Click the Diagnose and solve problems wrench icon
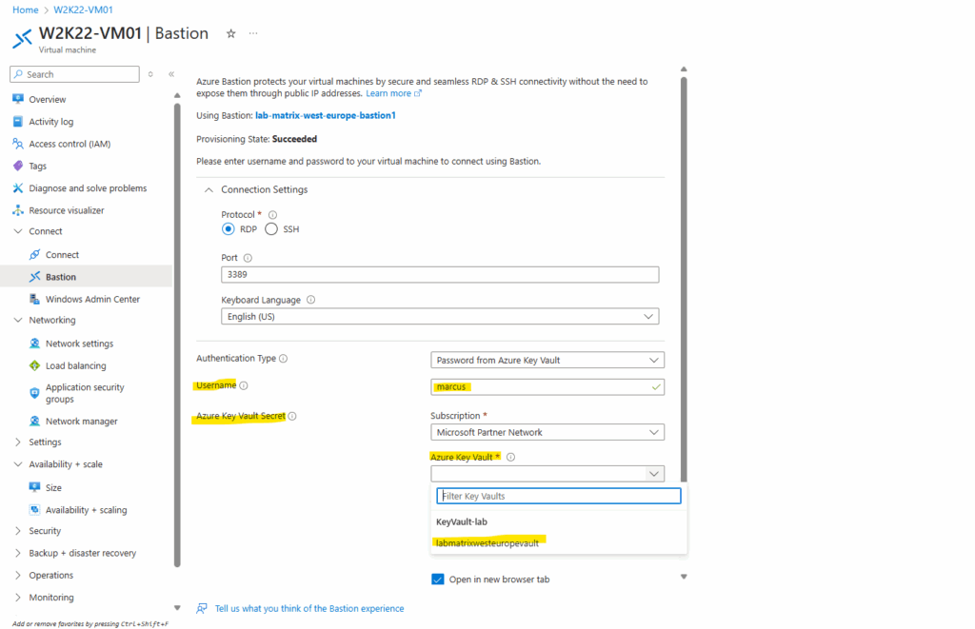The image size is (975, 629). point(18,187)
